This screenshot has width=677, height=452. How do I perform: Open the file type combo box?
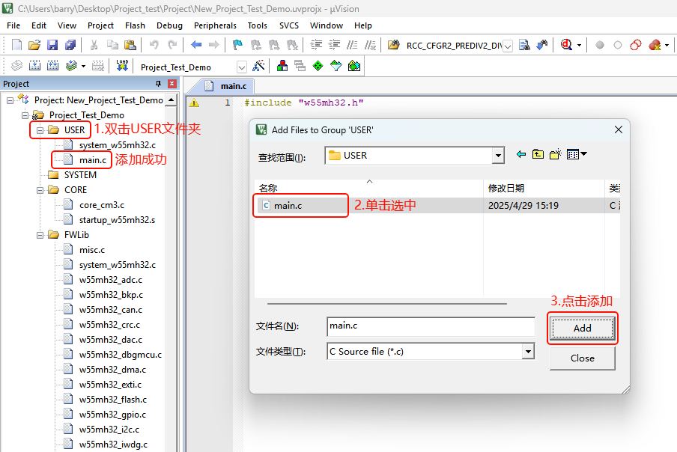click(x=528, y=351)
